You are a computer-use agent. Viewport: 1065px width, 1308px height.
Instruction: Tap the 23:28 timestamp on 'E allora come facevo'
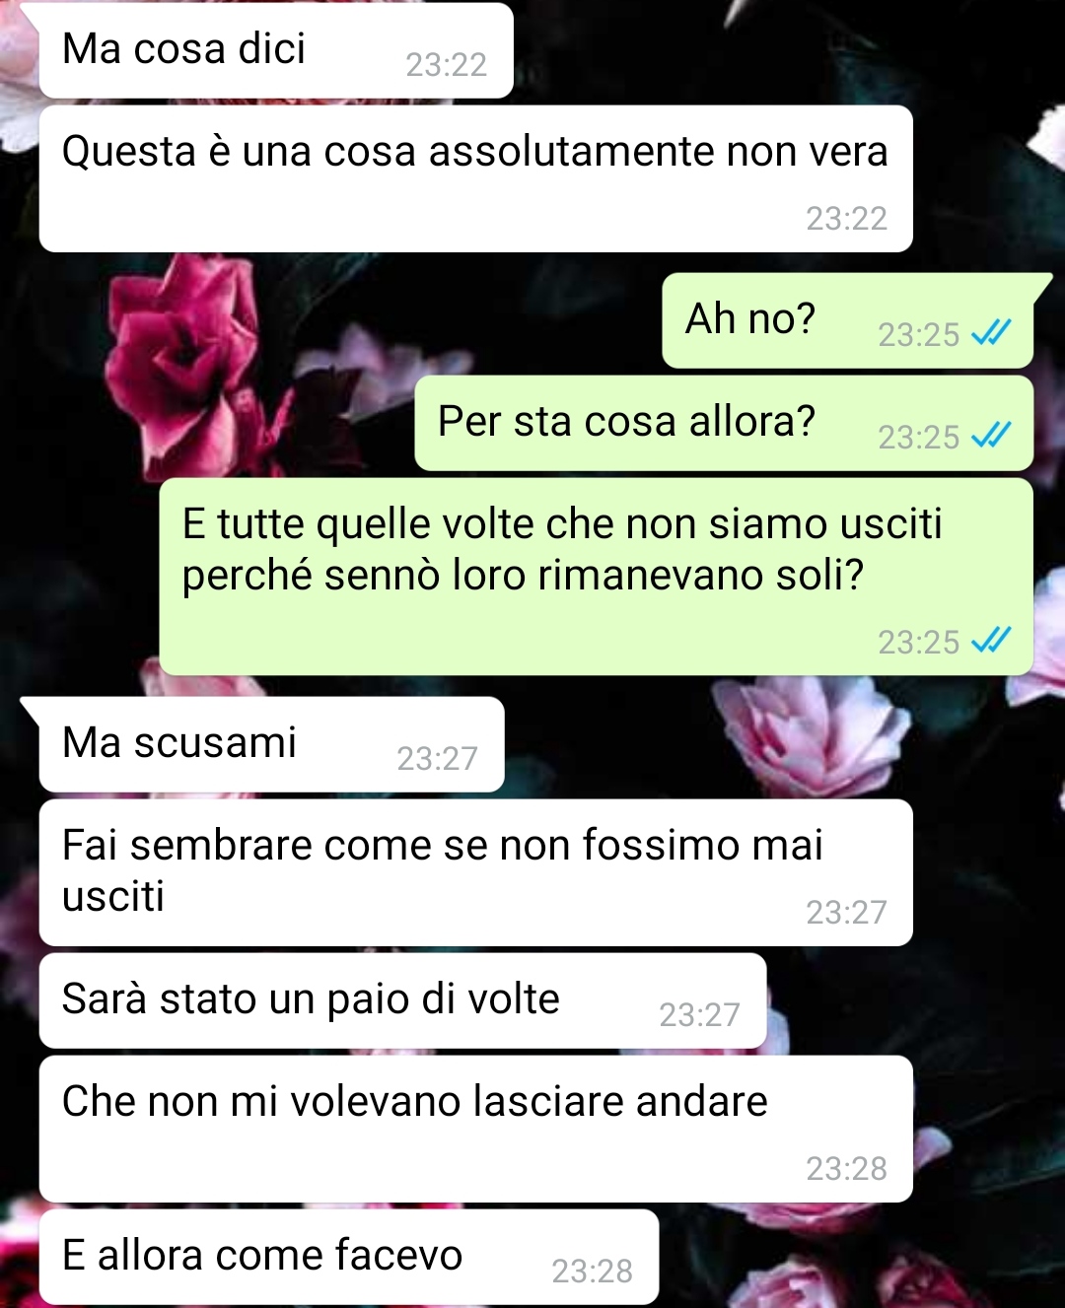click(x=592, y=1272)
